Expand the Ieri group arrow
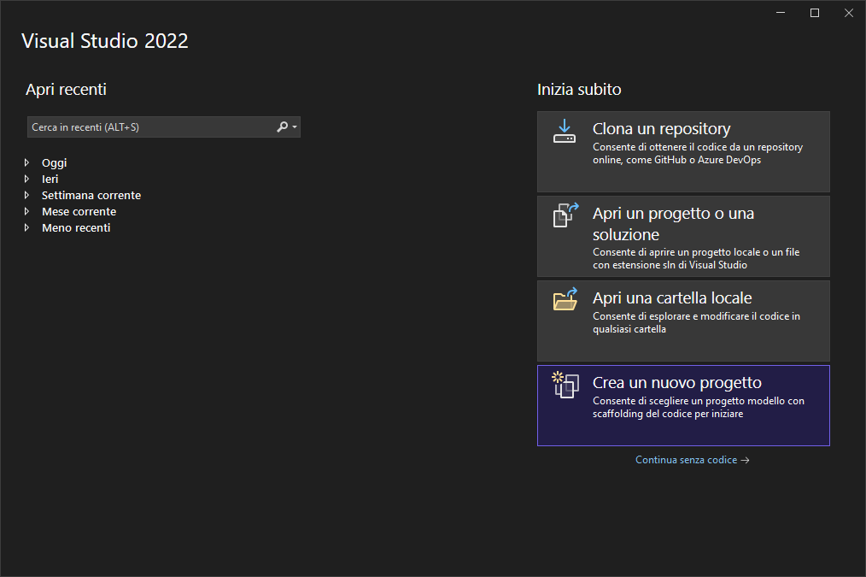866x577 pixels. pyautogui.click(x=26, y=179)
